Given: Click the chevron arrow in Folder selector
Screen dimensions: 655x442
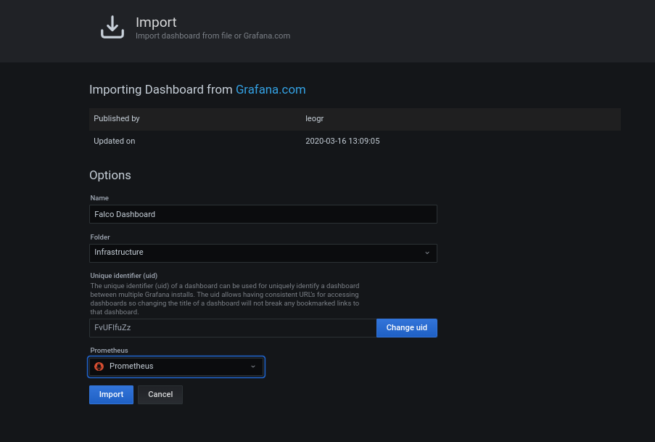Looking at the screenshot, I should point(427,253).
